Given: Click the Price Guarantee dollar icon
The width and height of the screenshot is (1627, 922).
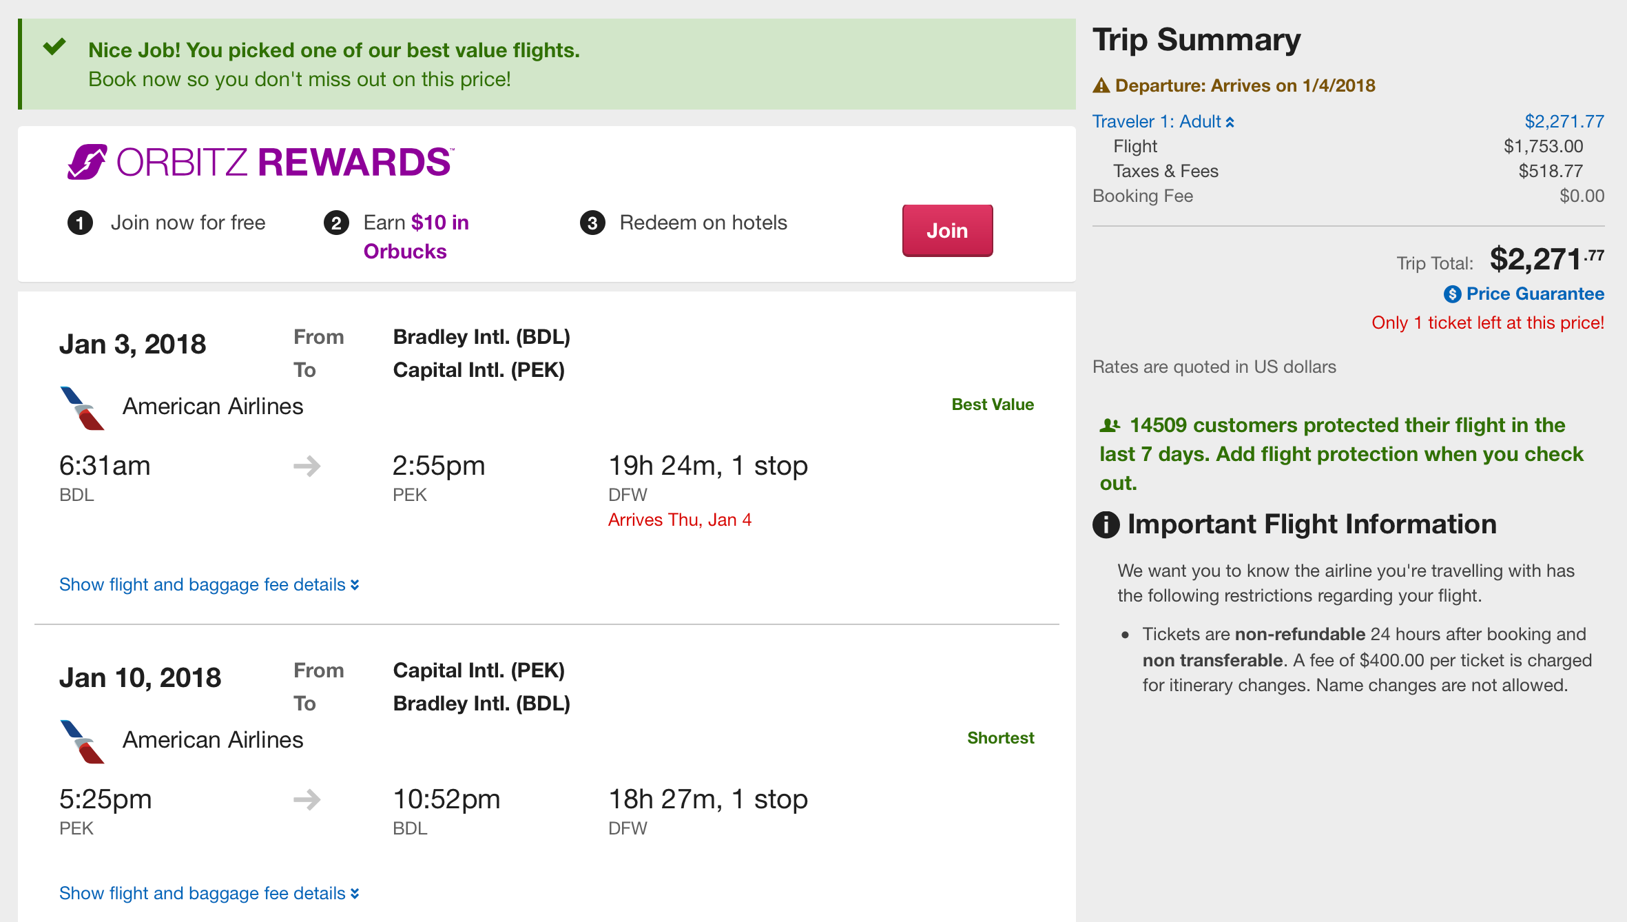Looking at the screenshot, I should 1452,294.
